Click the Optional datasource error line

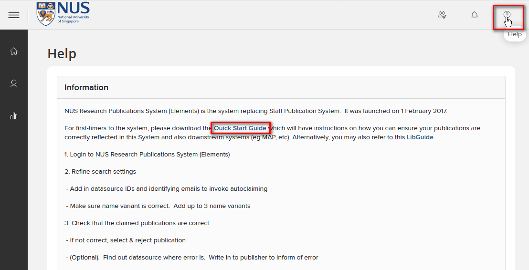192,258
